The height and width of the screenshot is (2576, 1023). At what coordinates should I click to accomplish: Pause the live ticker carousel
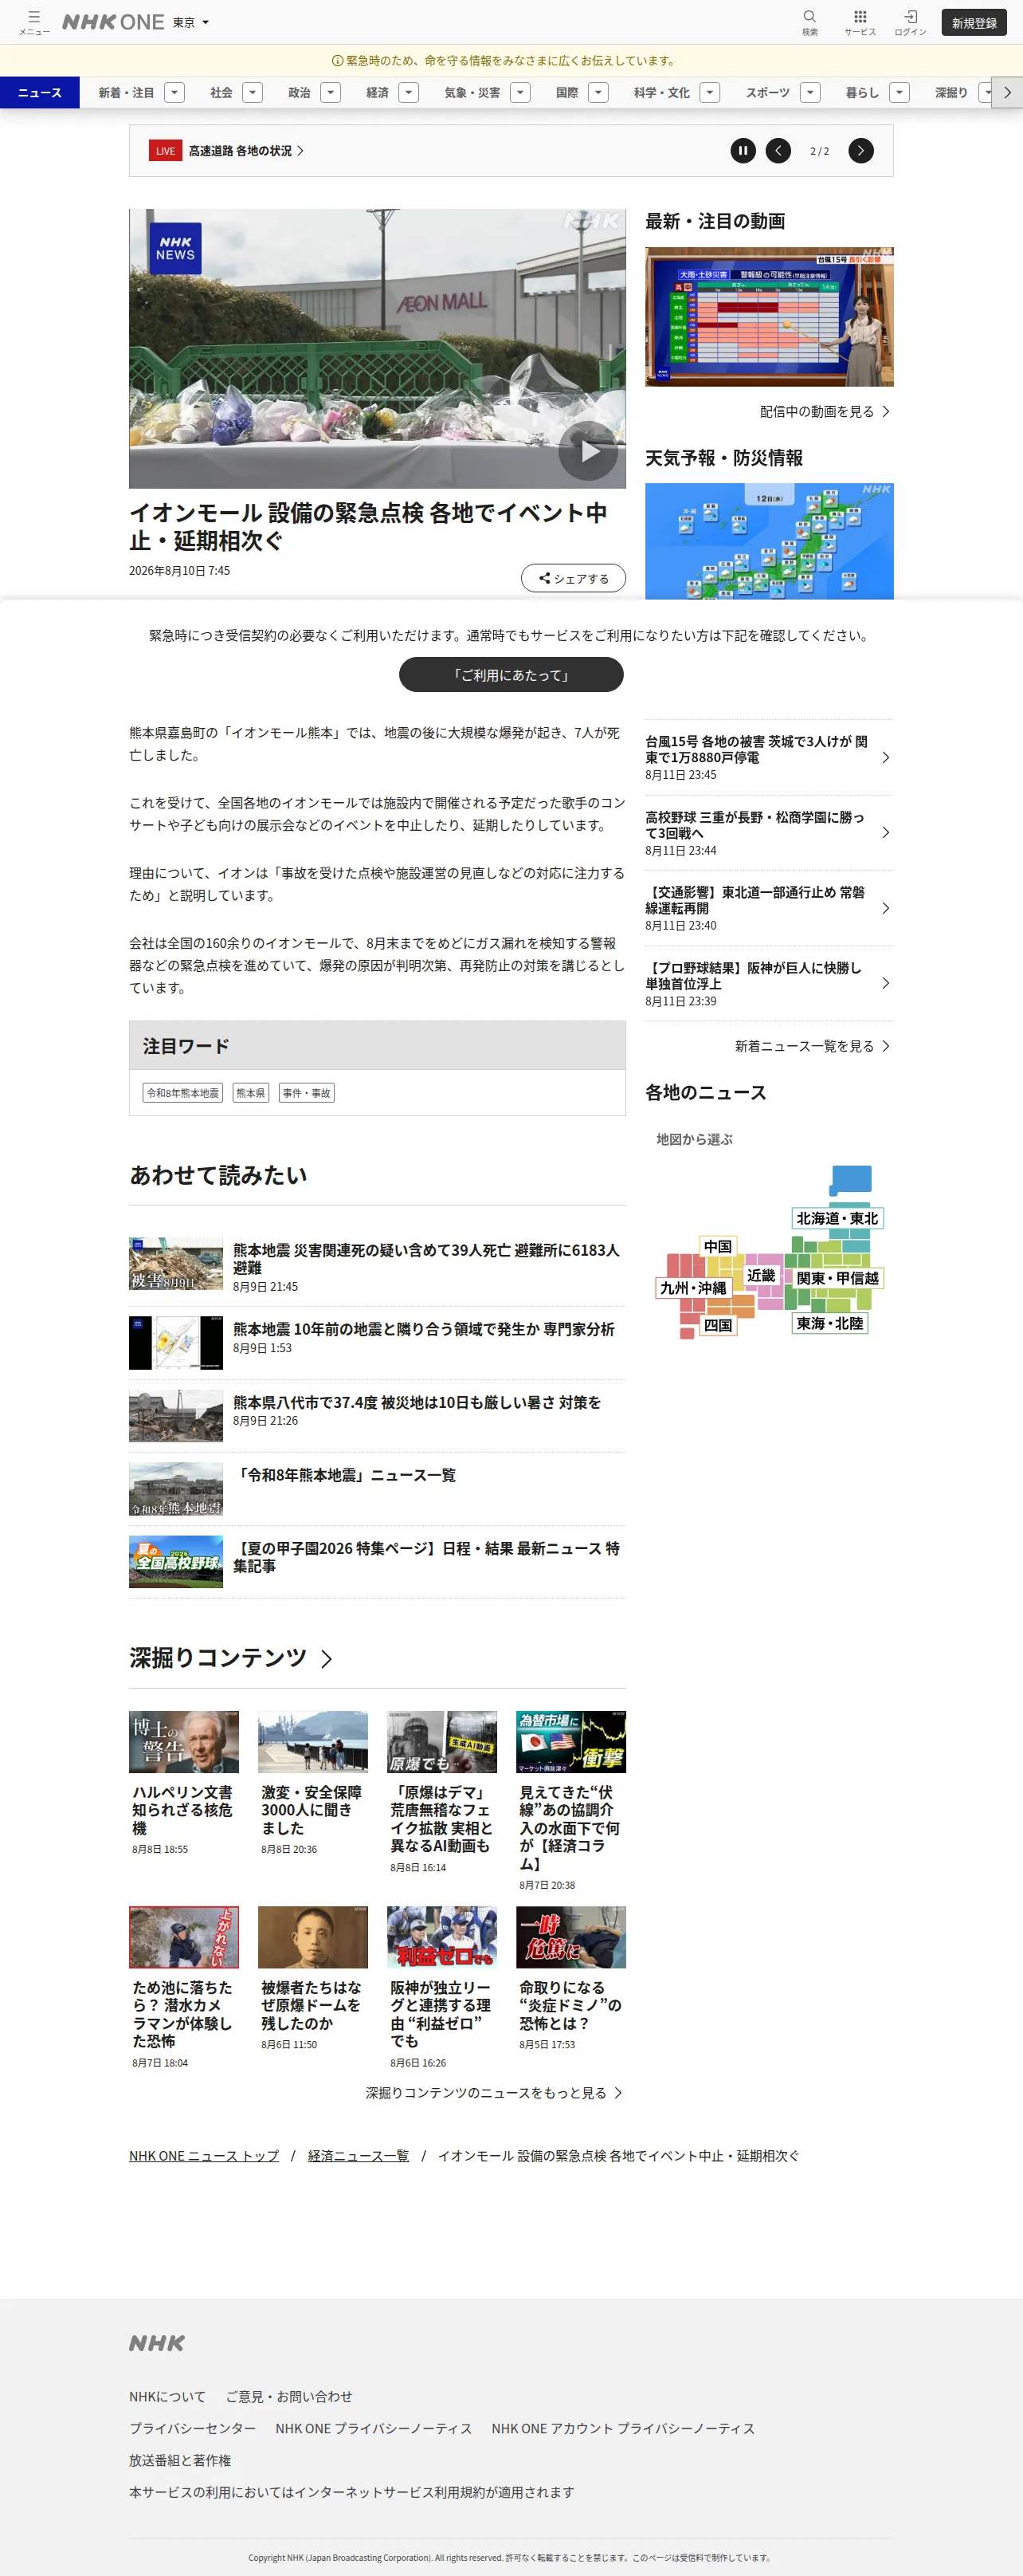(x=743, y=151)
